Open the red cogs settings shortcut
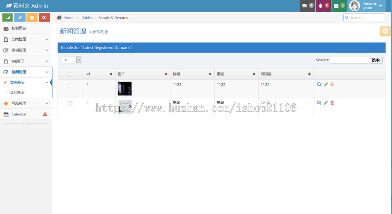This screenshot has height=214, width=392. coord(44,18)
